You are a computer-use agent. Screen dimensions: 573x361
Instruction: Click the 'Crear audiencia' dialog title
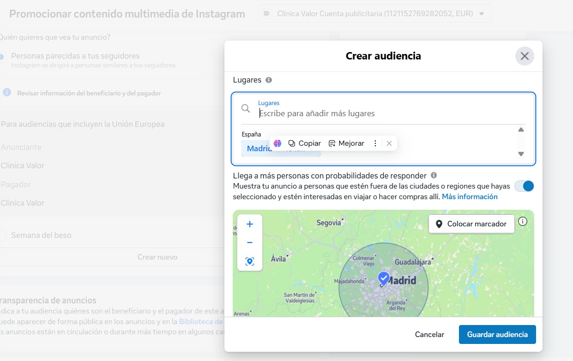tap(383, 56)
